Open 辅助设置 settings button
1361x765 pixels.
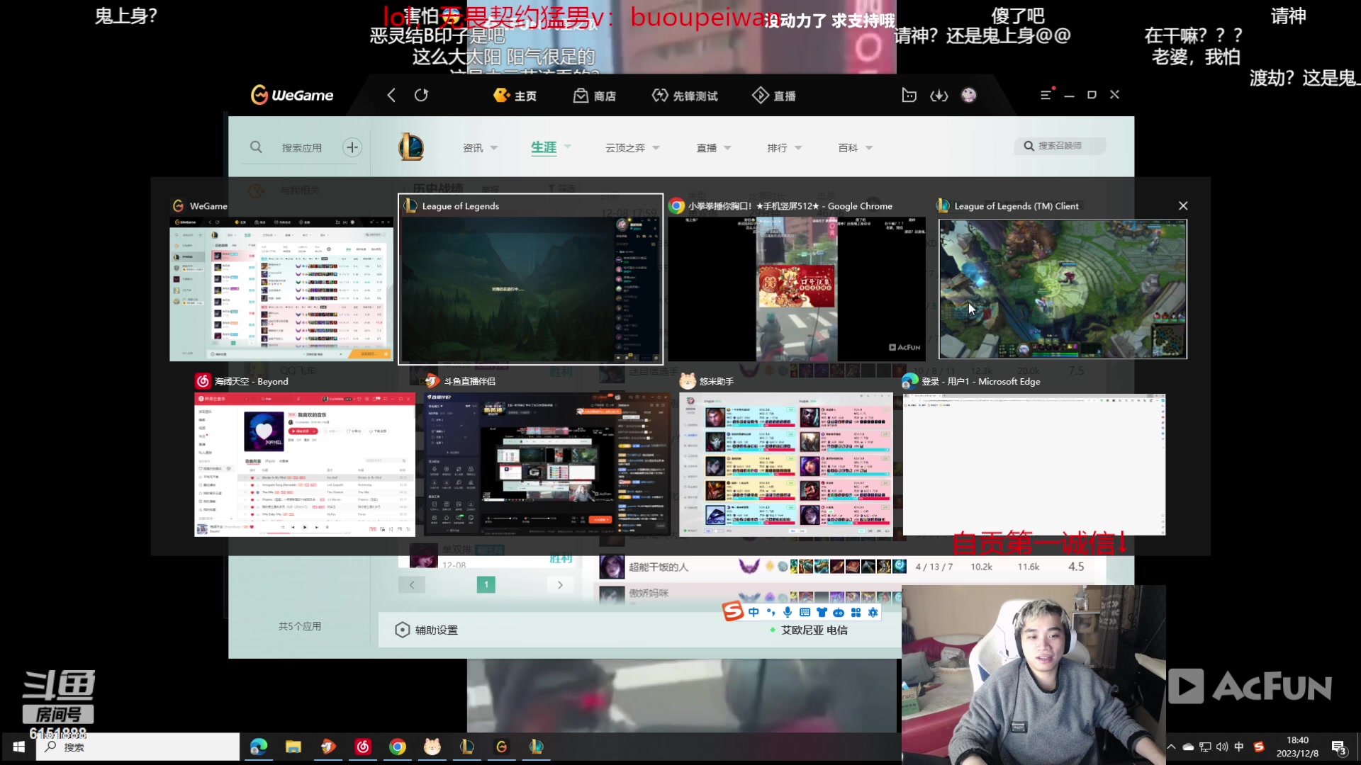(x=427, y=630)
